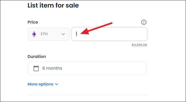Click the Price field label
The height and width of the screenshot is (102, 186).
click(33, 22)
